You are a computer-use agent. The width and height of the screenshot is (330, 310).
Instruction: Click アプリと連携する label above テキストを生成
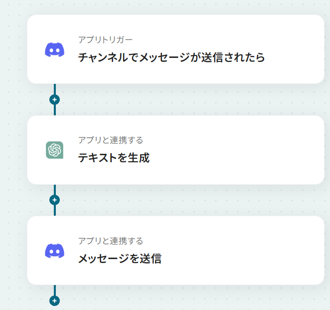[111, 140]
